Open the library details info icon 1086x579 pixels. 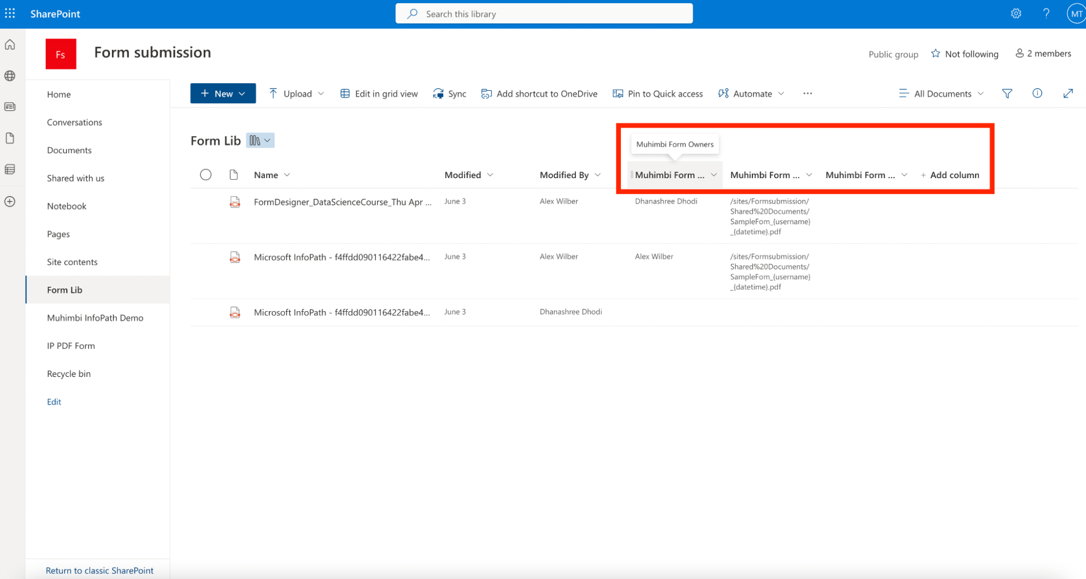coord(1037,93)
